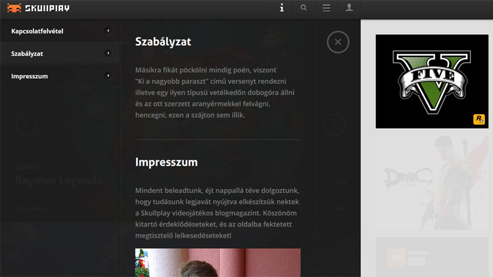The height and width of the screenshot is (277, 493).
Task: Select the Kapcsolatfelvétel menu item
Action: coord(60,31)
